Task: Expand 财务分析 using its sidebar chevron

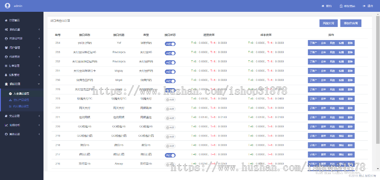Action: [x=39, y=125]
